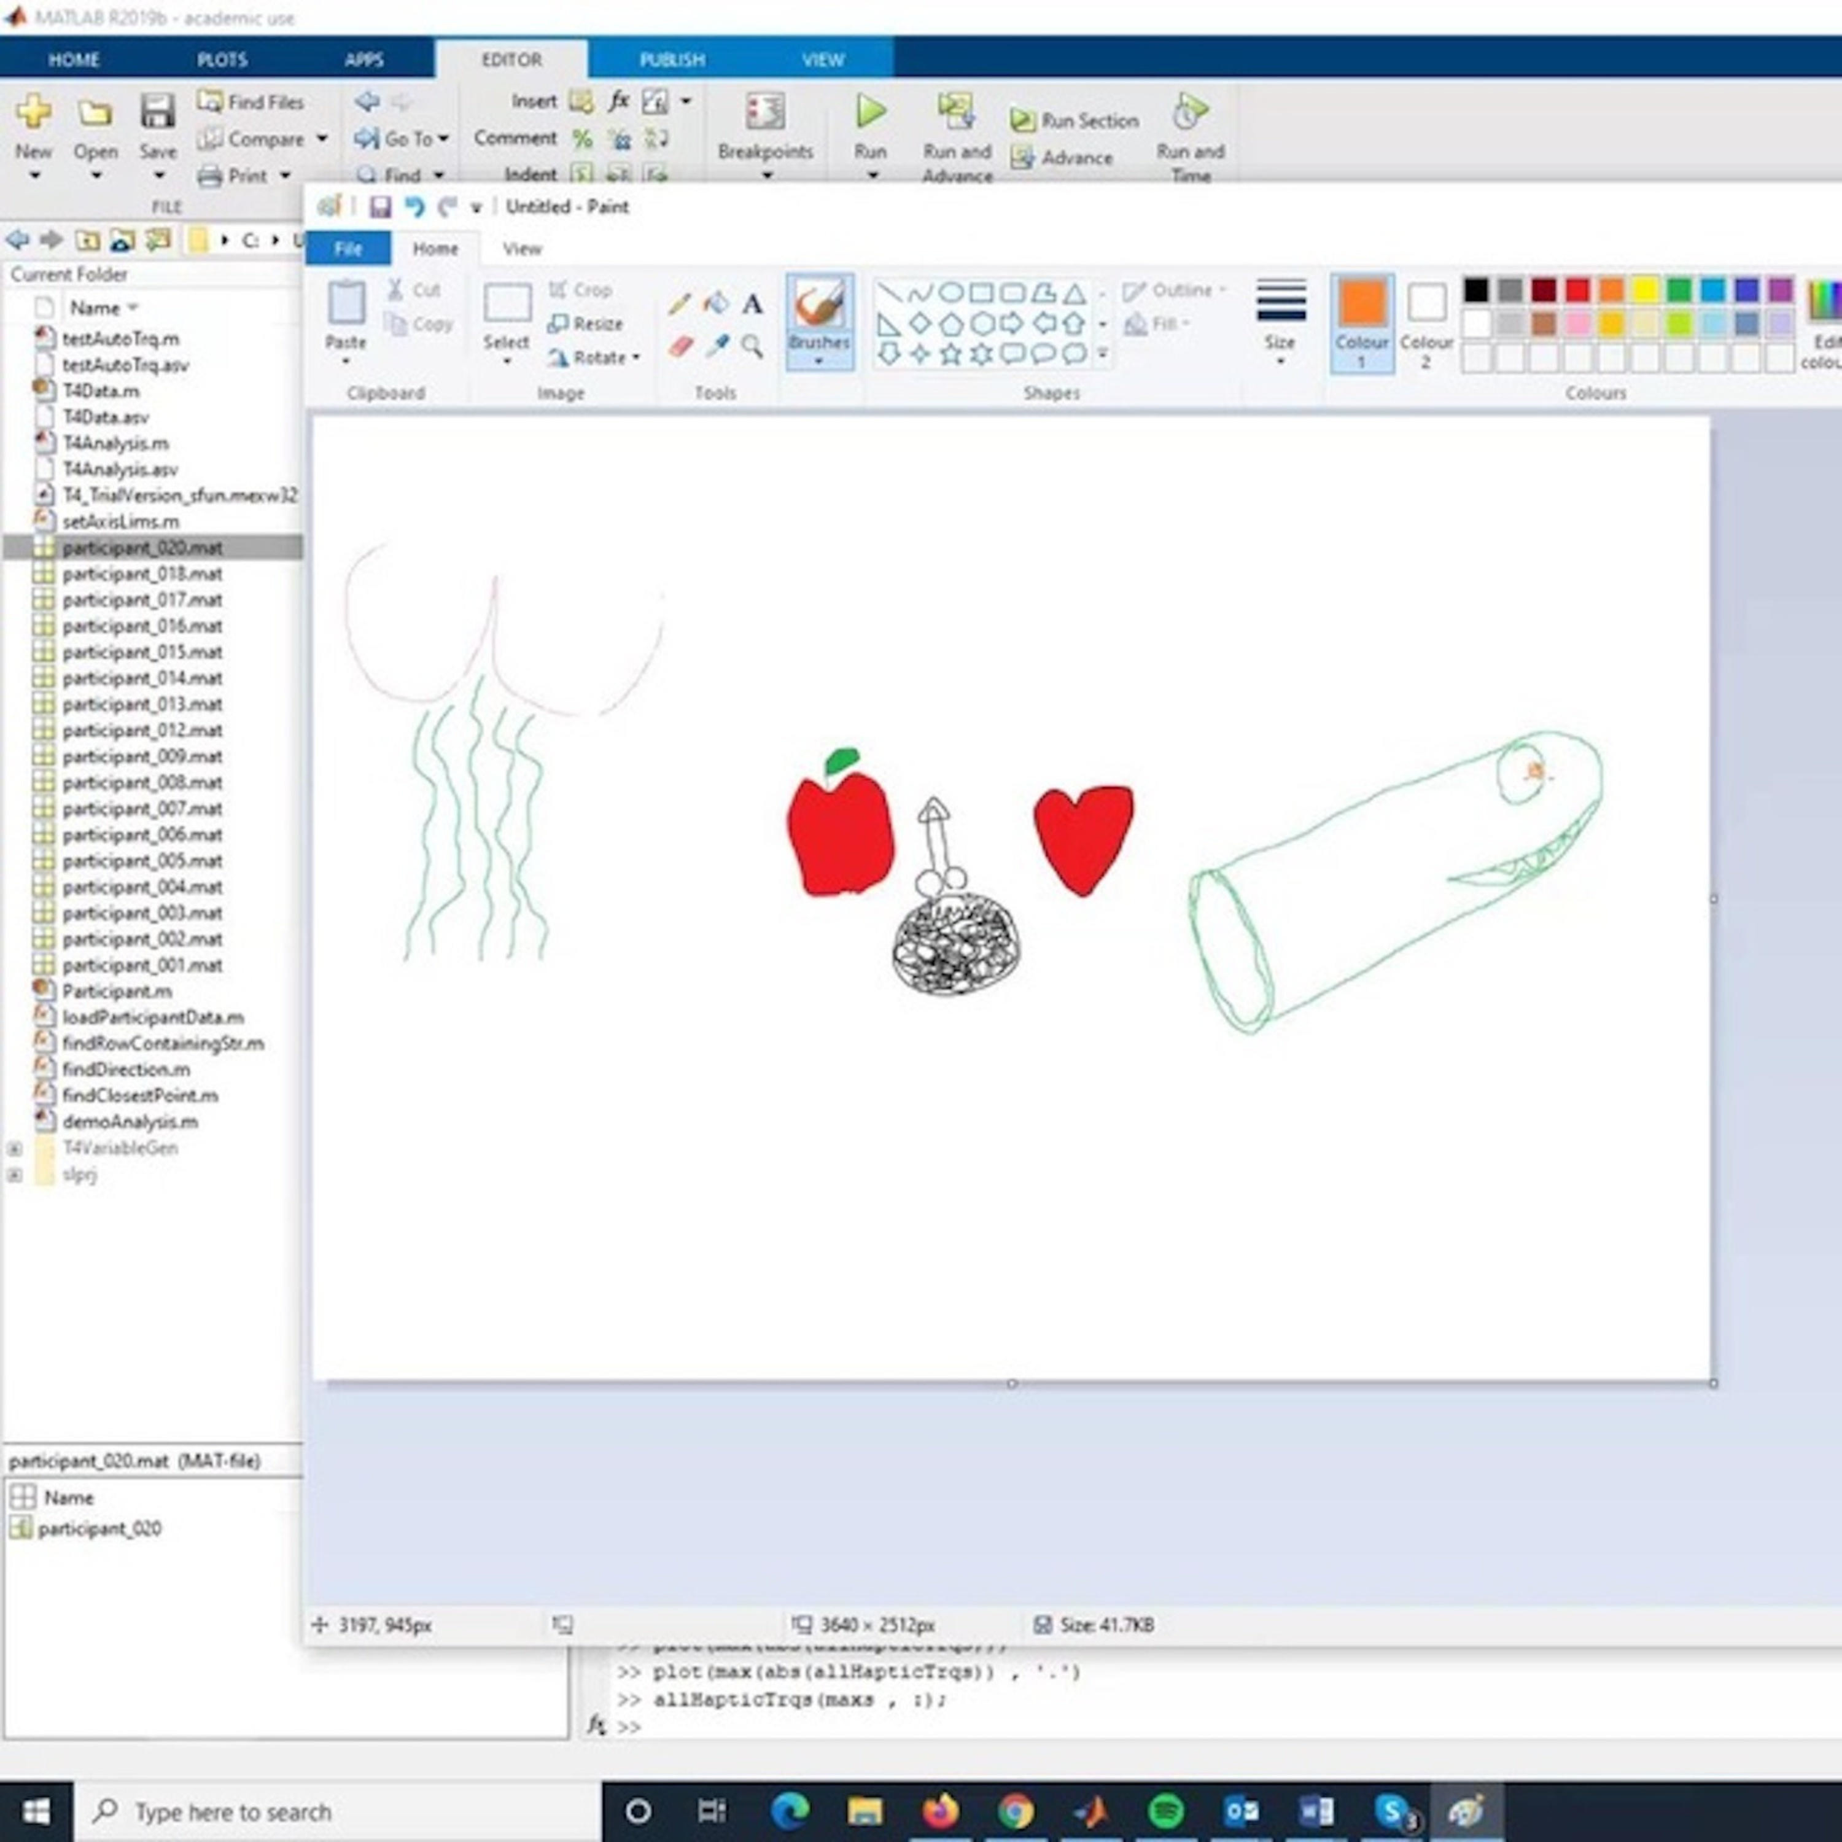
Task: Click the Save icon in Paint title bar
Action: click(381, 207)
